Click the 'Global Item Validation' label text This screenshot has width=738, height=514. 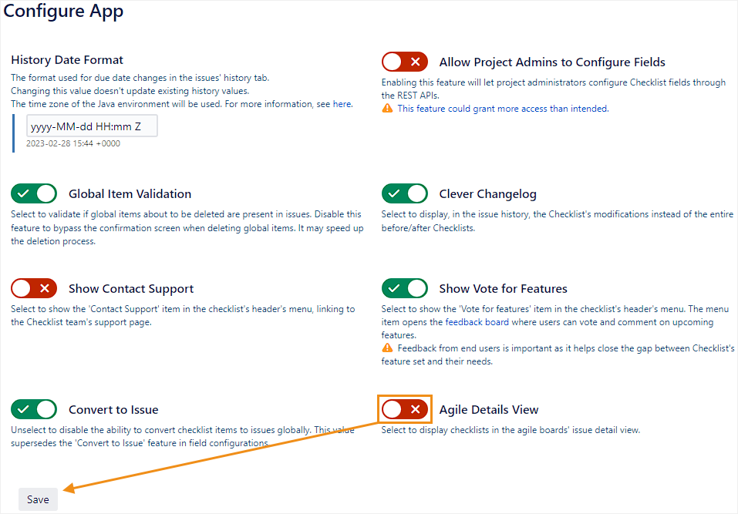click(x=130, y=194)
